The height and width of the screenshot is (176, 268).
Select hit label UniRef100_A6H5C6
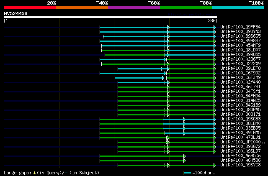(x=240, y=156)
